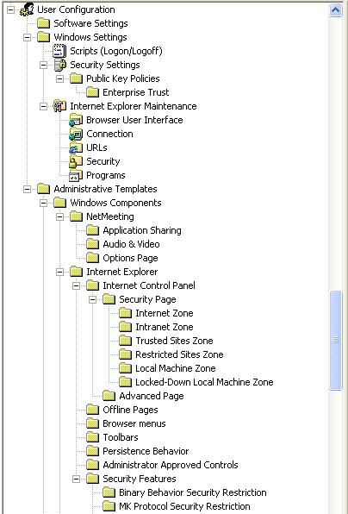
Task: Open the Restricted Sites Zone folder
Action: (179, 354)
